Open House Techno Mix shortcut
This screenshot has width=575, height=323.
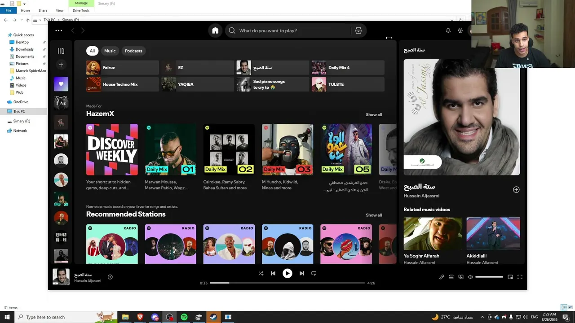coord(123,84)
